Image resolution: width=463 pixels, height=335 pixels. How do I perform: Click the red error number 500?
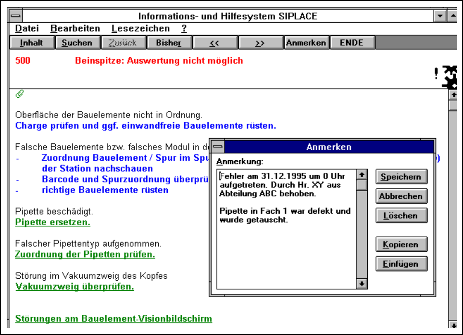point(23,61)
